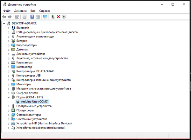Click the Forward arrow toolbar icon

[x=10, y=17]
